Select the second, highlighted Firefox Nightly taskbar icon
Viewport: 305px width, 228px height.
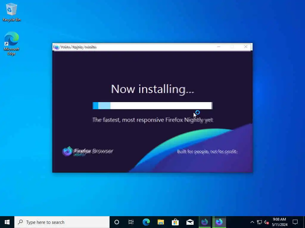pos(219,222)
